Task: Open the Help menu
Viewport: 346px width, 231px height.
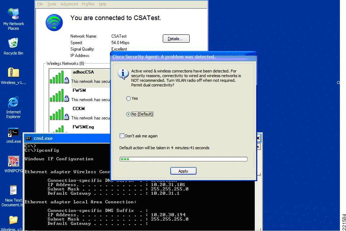Action: pyautogui.click(x=103, y=4)
